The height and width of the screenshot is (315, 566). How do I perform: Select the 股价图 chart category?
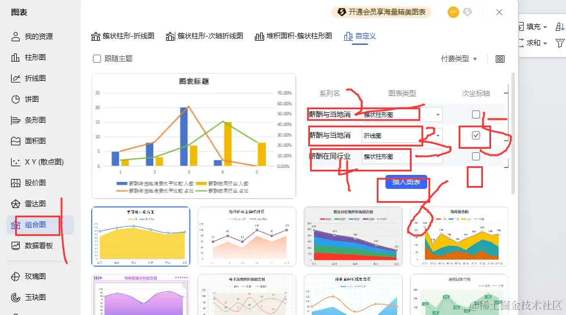[28, 183]
